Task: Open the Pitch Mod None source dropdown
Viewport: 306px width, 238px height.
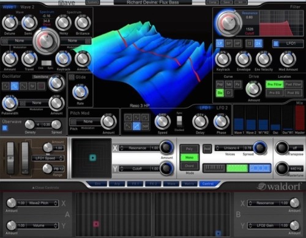Action: click(x=85, y=122)
